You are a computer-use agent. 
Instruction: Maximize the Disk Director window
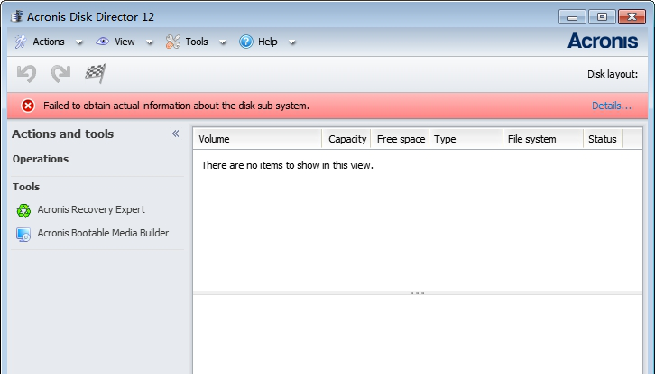pos(602,17)
